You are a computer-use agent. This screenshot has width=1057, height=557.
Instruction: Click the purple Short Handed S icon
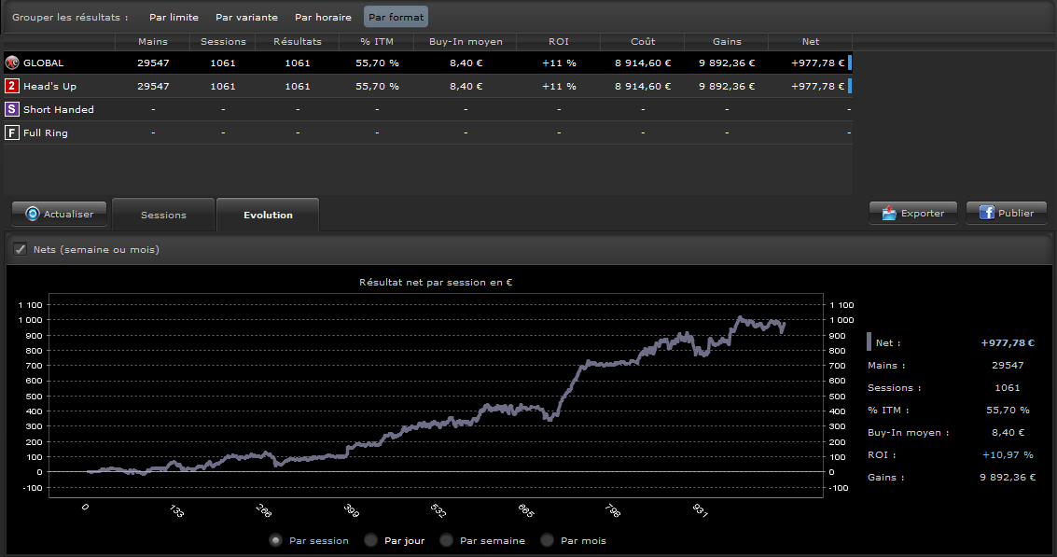pyautogui.click(x=11, y=109)
